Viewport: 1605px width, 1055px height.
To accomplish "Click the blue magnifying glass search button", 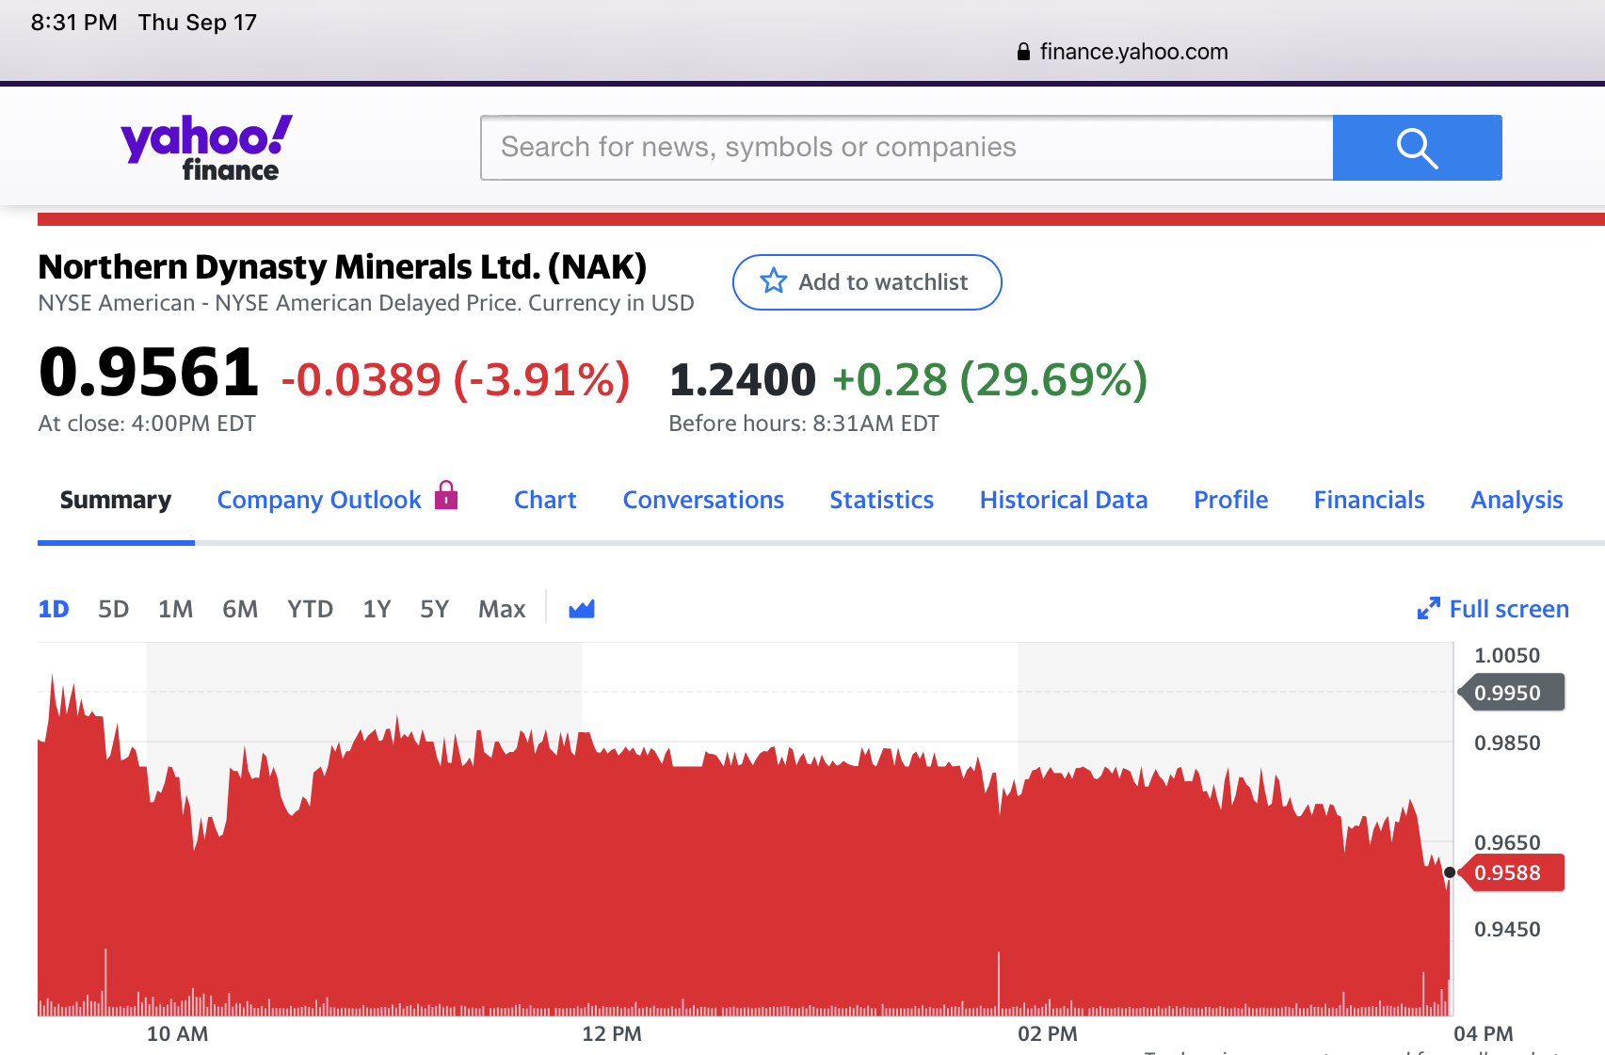I will point(1417,148).
